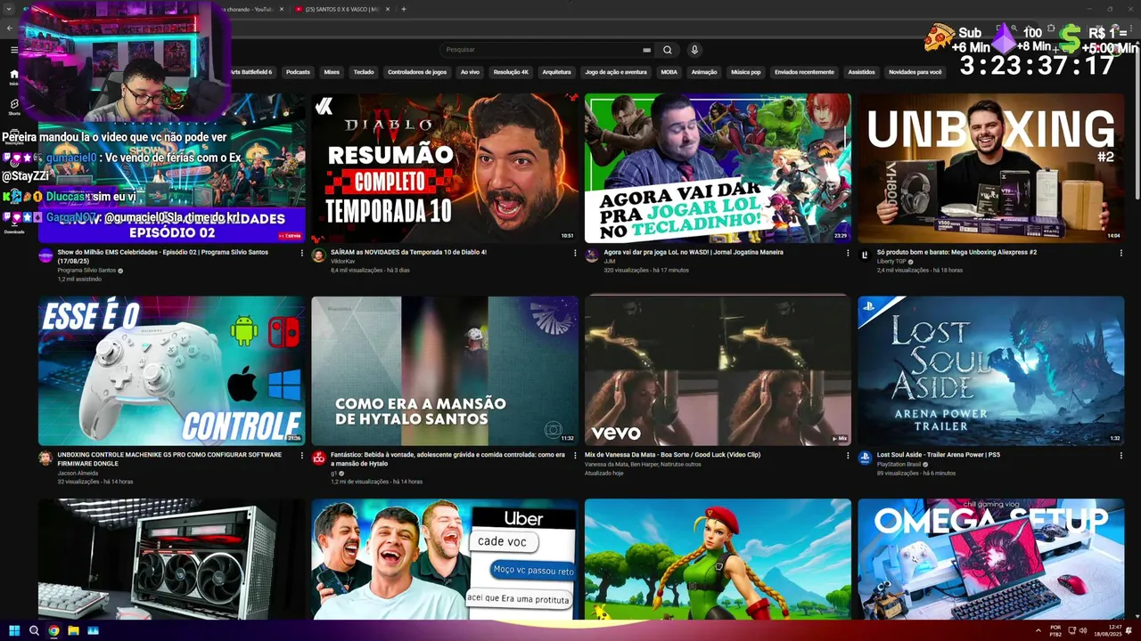
Task: Select the Assistidos filter chip
Action: click(861, 72)
